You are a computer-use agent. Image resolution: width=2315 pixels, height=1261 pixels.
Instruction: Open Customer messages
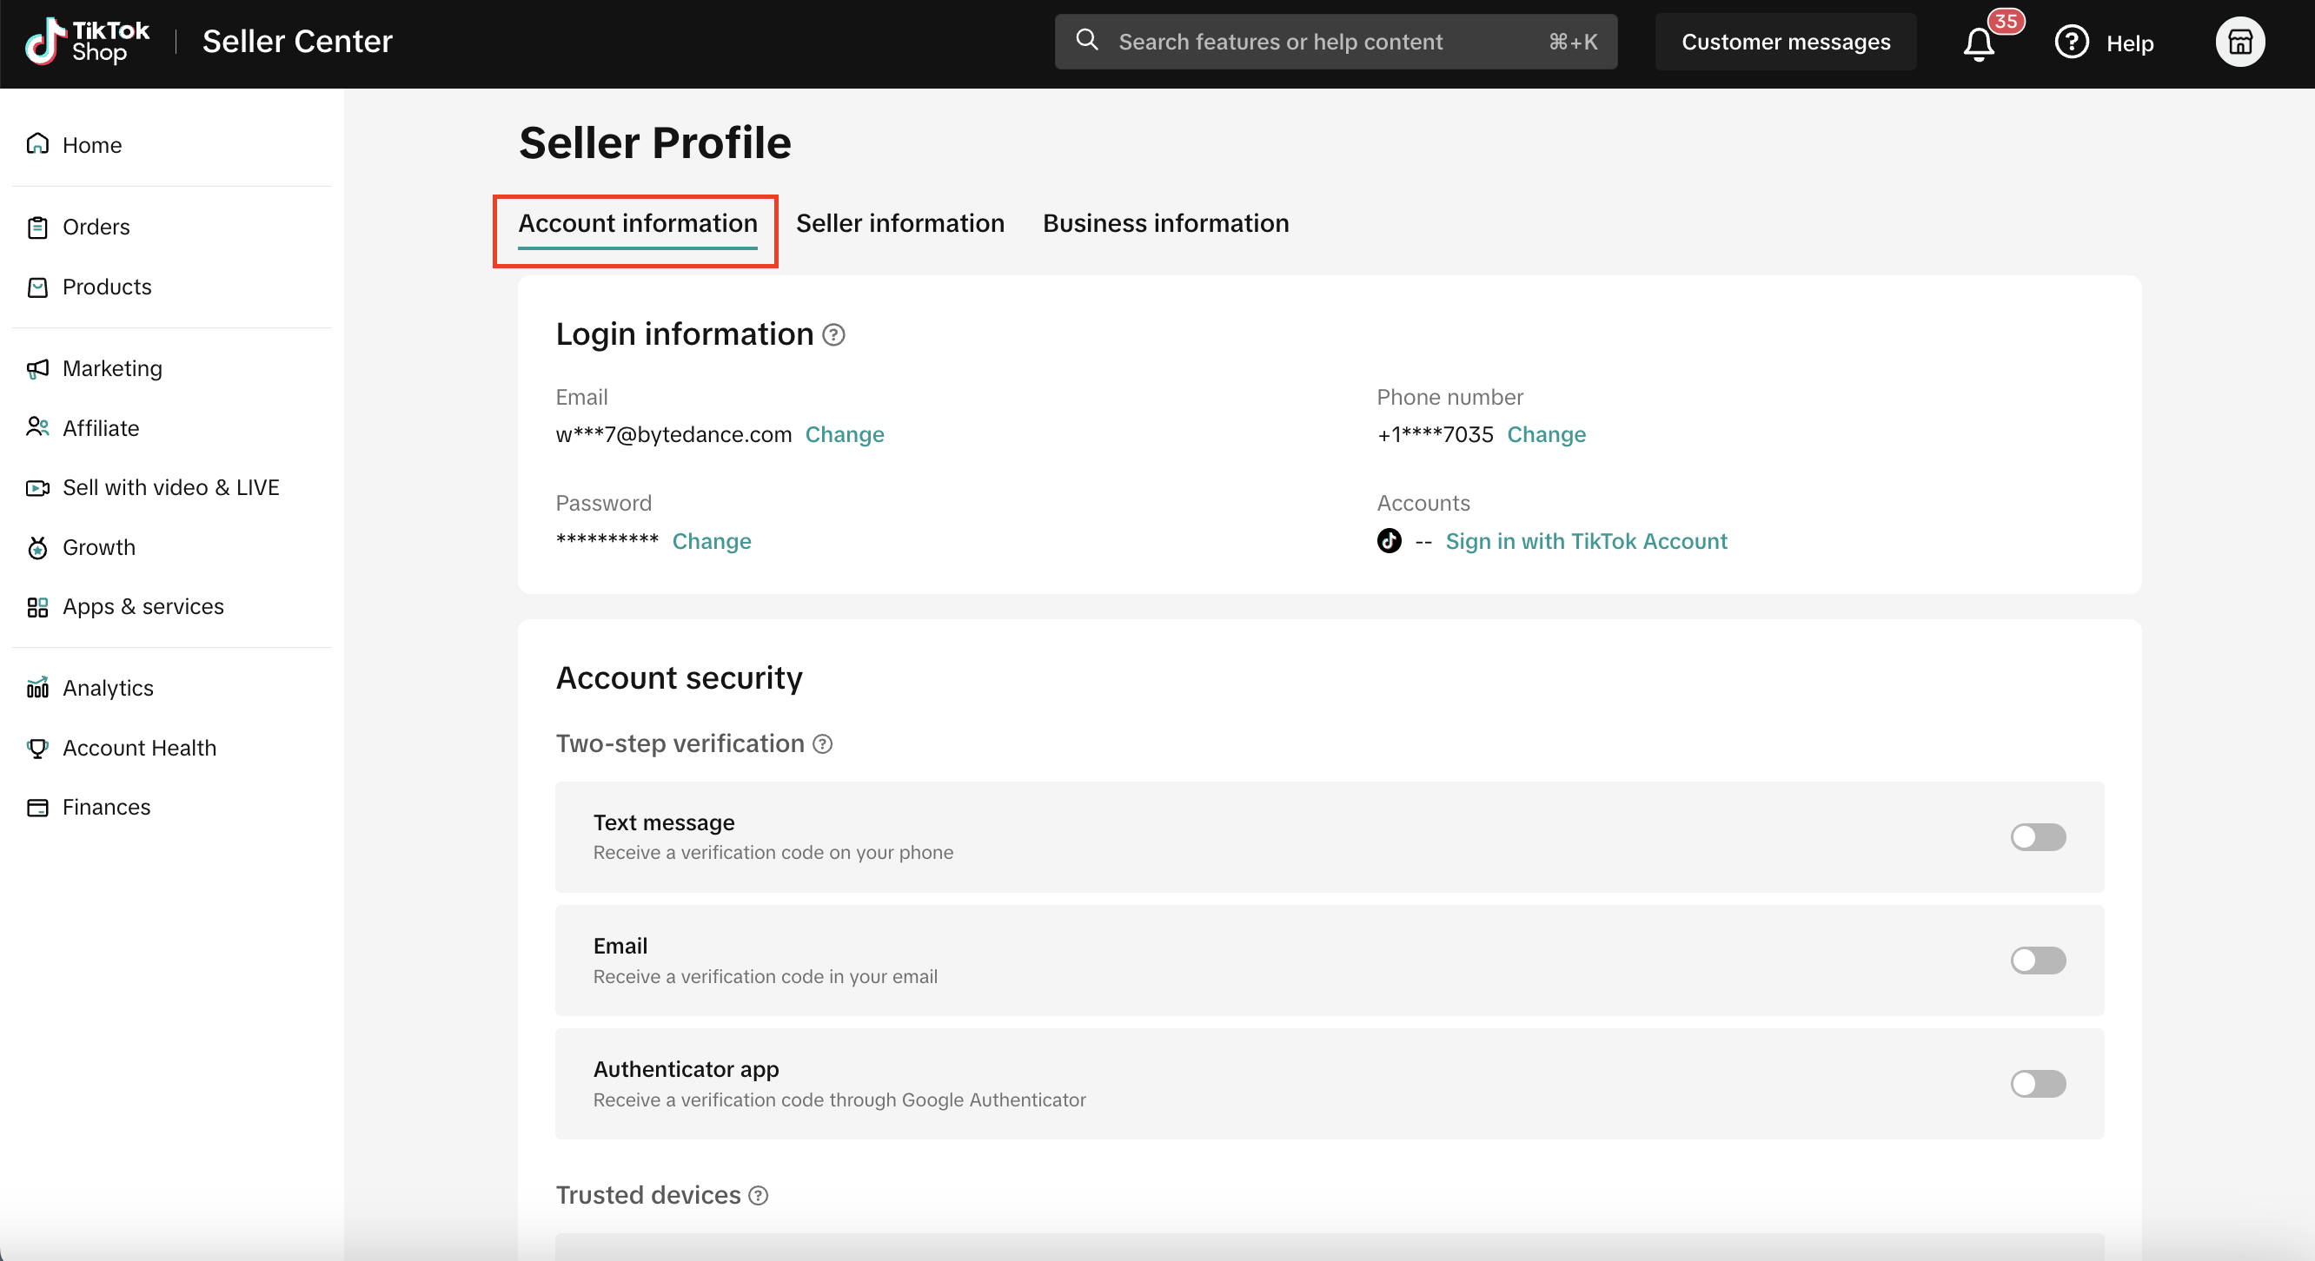tap(1785, 43)
